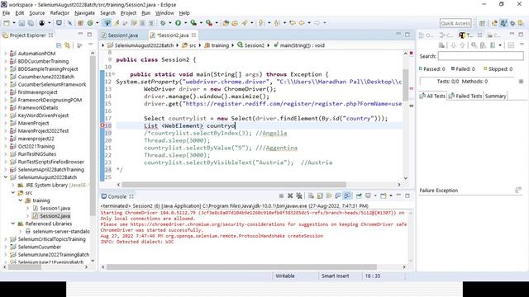Image resolution: width=529 pixels, height=297 pixels.
Task: Click Next Failure down arrow in TestNG
Action: click(x=453, y=45)
